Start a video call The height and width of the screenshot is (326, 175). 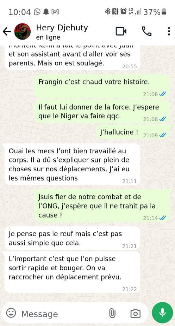pyautogui.click(x=121, y=31)
